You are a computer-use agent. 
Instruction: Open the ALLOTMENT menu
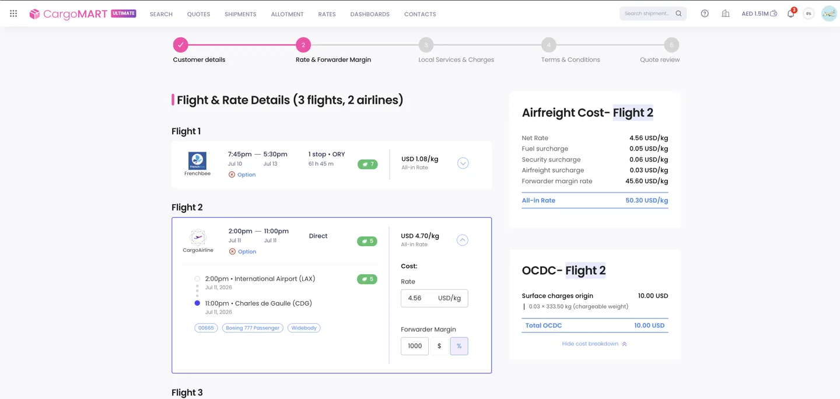point(287,14)
